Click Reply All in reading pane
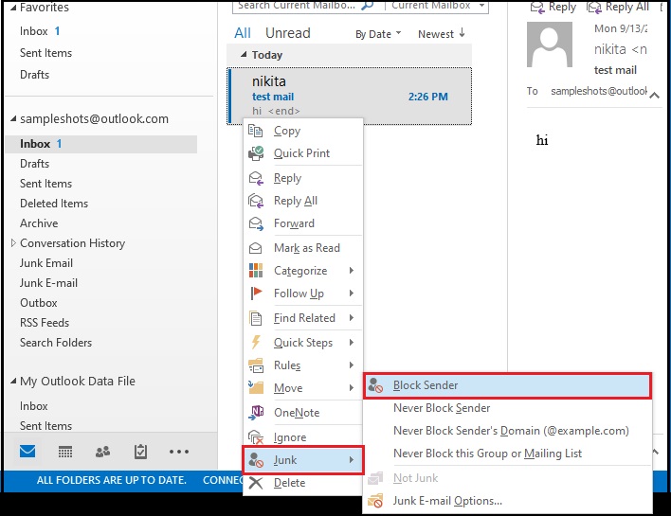The image size is (671, 516). point(619,7)
